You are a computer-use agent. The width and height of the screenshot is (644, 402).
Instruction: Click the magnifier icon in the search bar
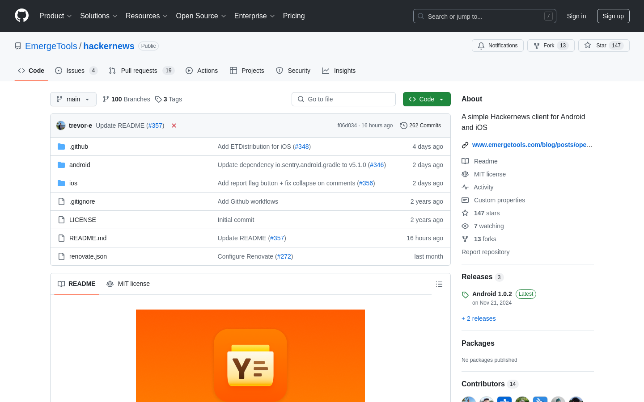point(421,16)
